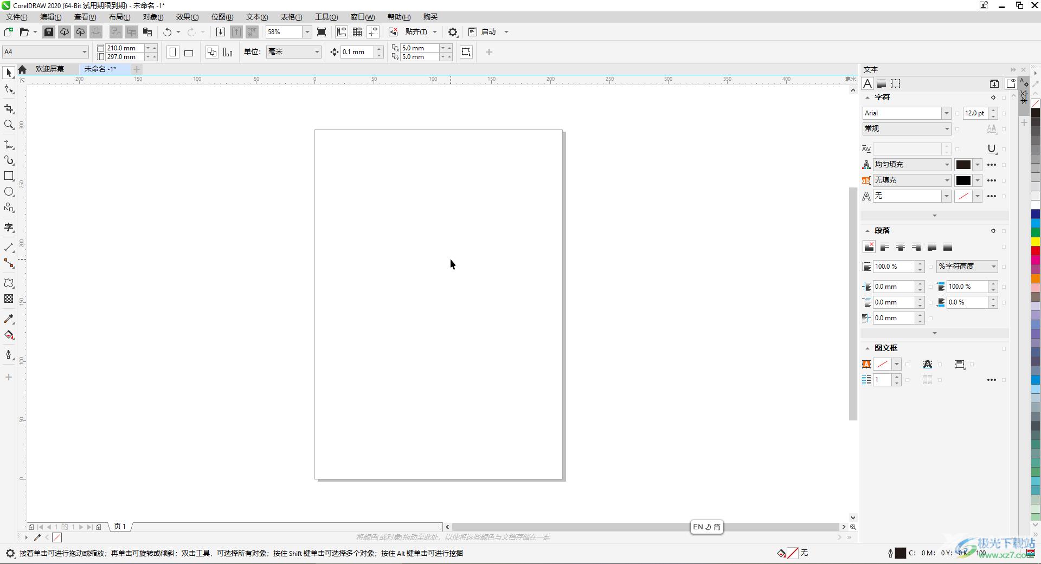Select the Crop tool
The image size is (1041, 564).
tap(9, 109)
